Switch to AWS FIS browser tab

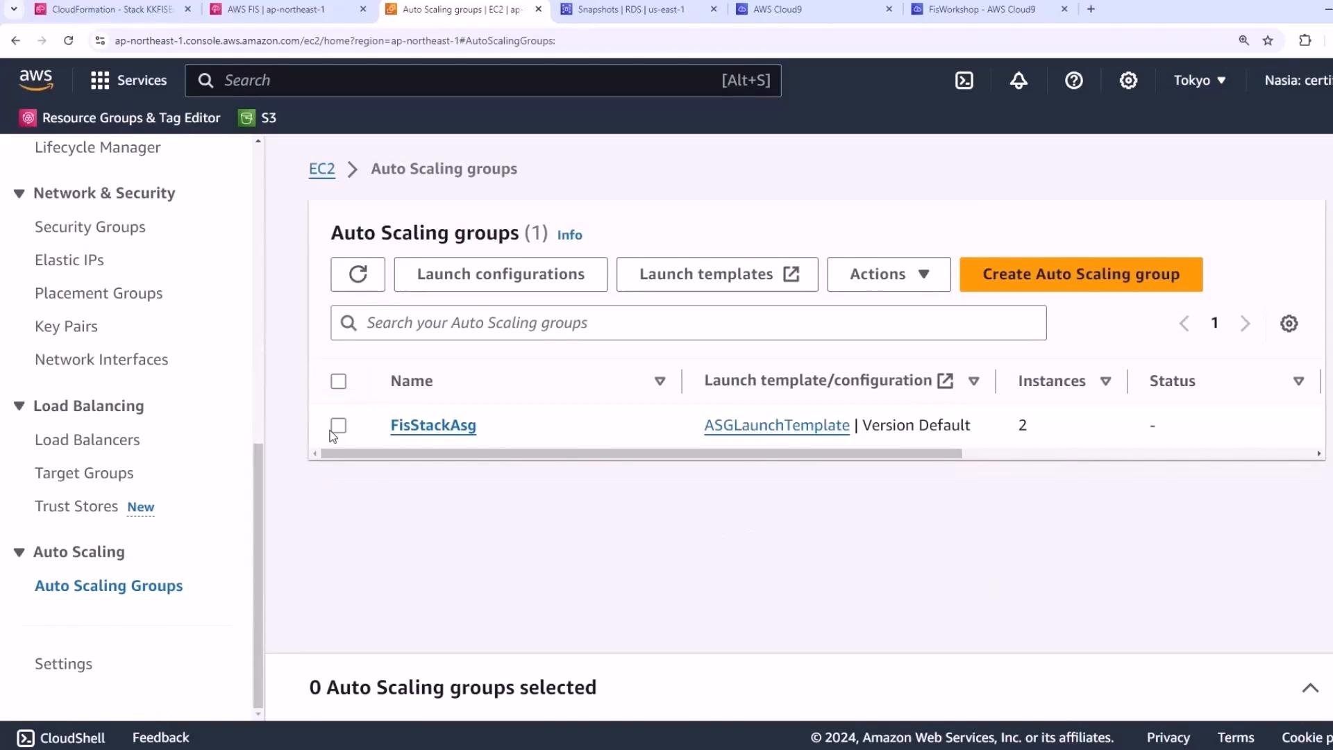tap(287, 10)
